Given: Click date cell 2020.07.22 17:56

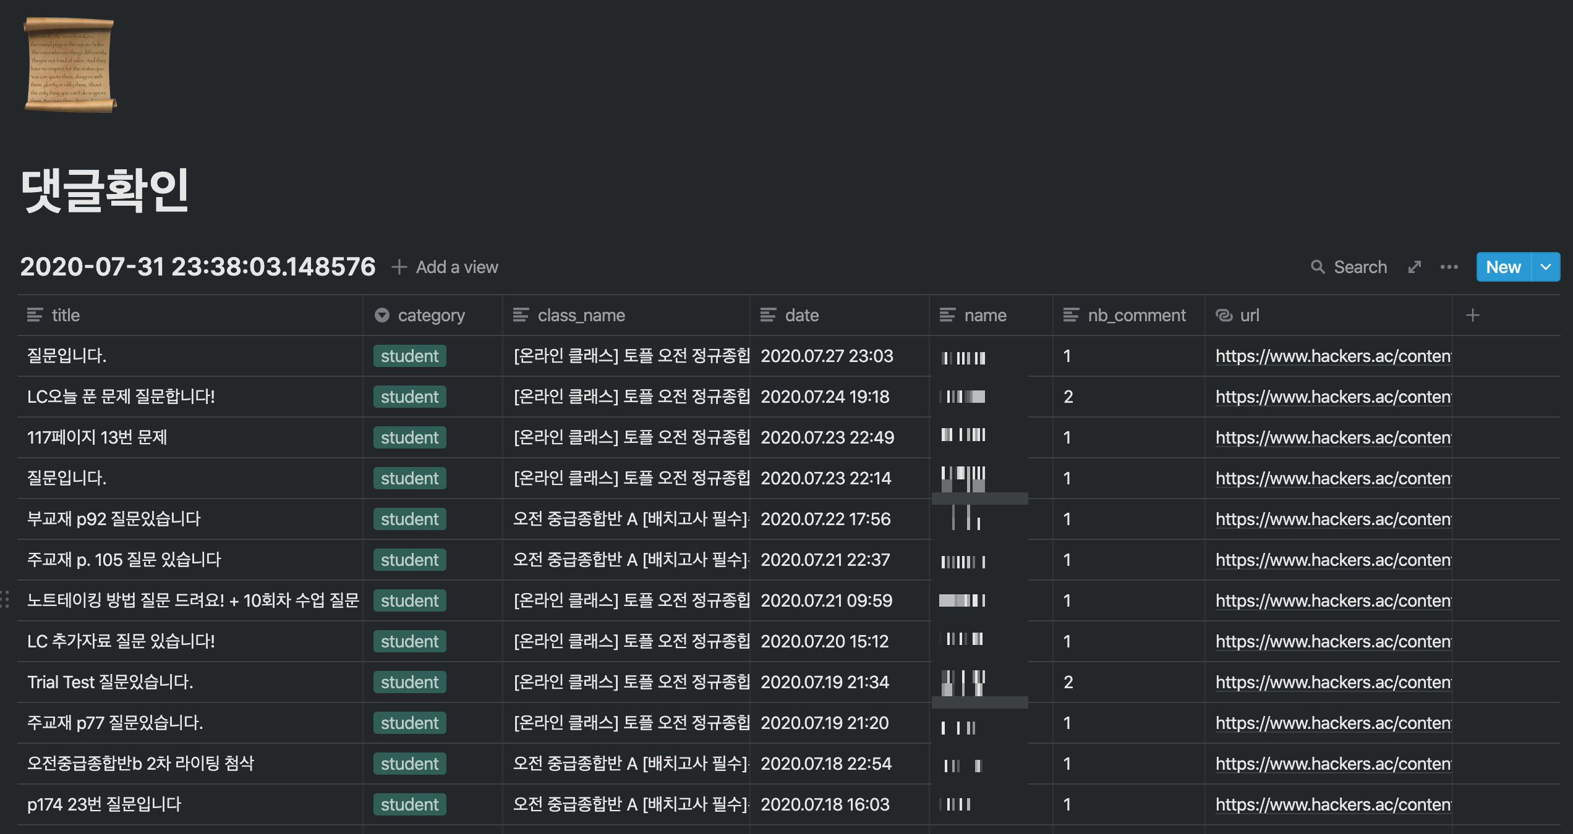Looking at the screenshot, I should [840, 519].
